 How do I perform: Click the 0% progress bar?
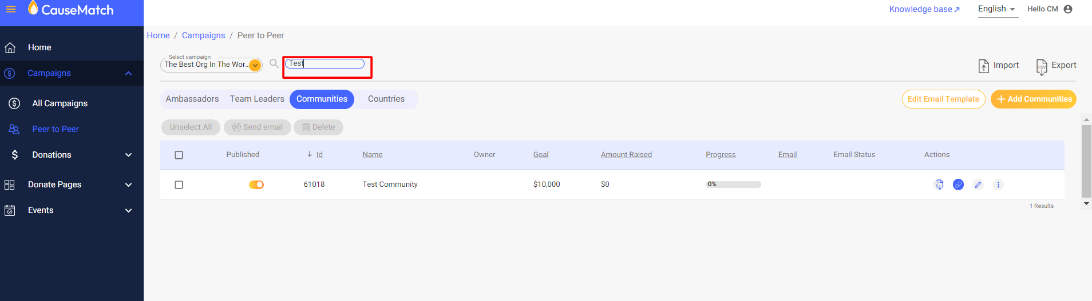click(733, 184)
